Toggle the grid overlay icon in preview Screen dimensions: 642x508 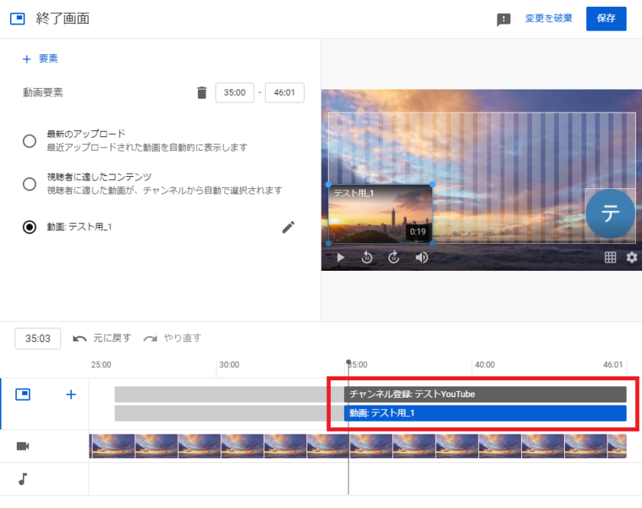(x=610, y=257)
